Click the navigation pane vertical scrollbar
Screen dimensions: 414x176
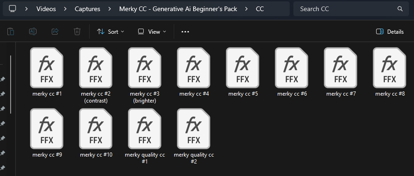tap(11, 85)
